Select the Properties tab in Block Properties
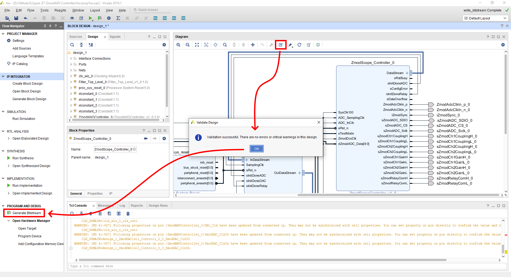 95,194
